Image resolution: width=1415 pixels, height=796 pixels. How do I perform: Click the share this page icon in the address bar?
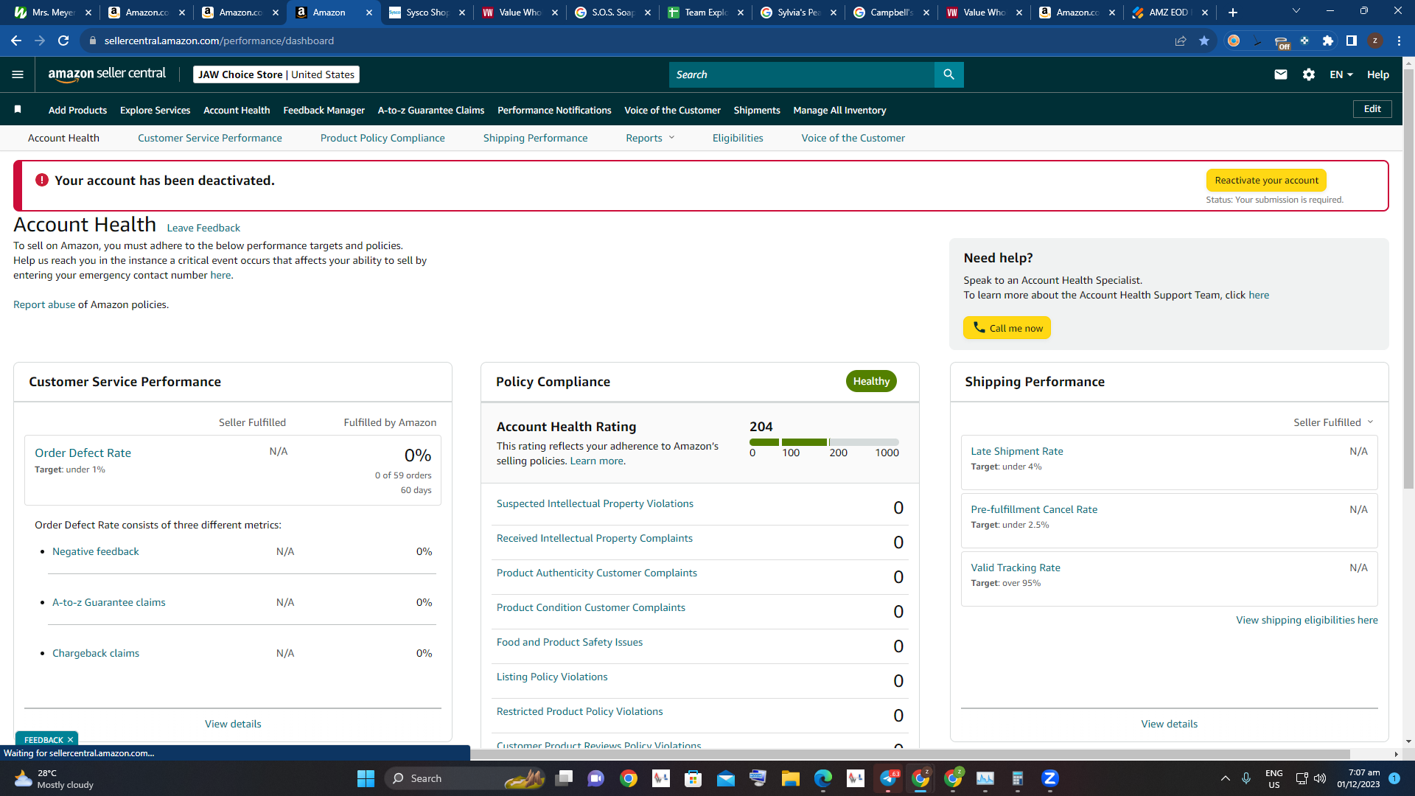[x=1181, y=41]
